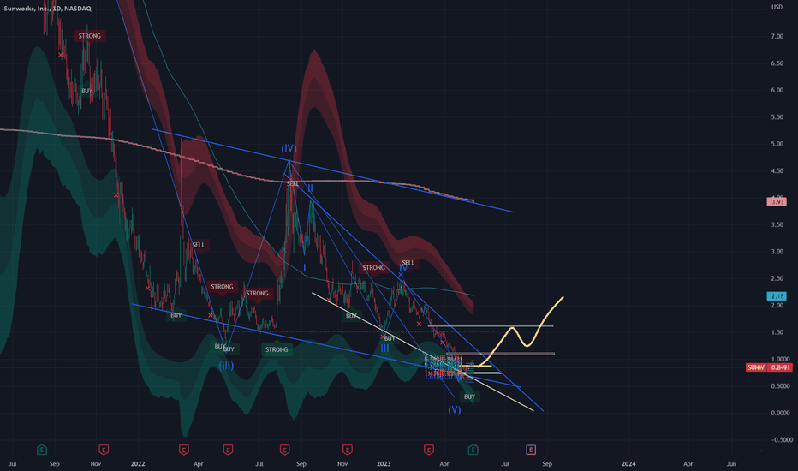This screenshot has height=471, width=798.
Task: Select the blue wave I label
Action: 304,268
